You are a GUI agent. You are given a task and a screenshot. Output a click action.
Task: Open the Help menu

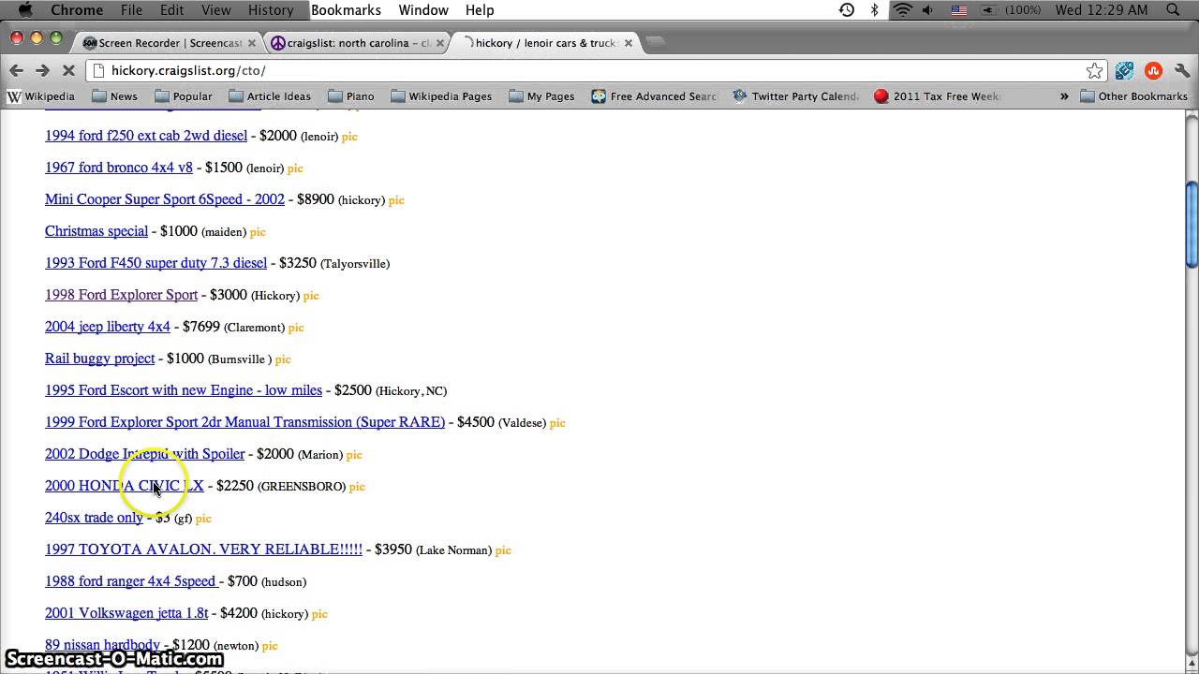click(480, 10)
